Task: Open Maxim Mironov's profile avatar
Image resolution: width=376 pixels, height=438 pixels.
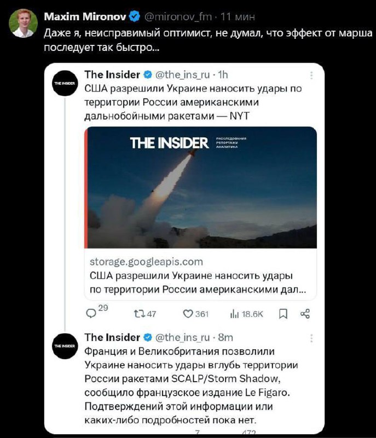Action: click(x=23, y=23)
